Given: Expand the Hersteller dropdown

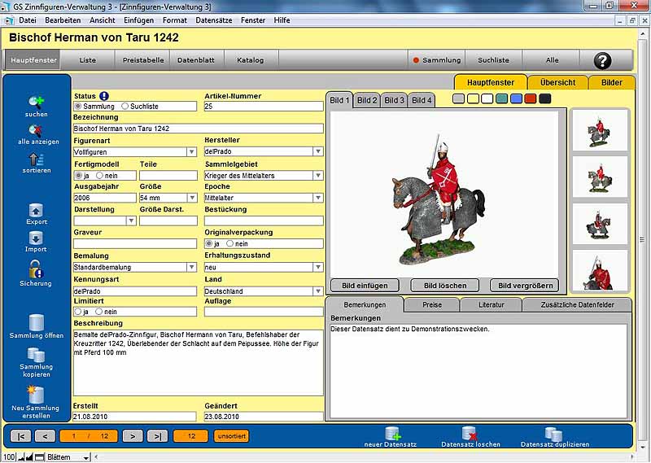Looking at the screenshot, I should pyautogui.click(x=317, y=151).
